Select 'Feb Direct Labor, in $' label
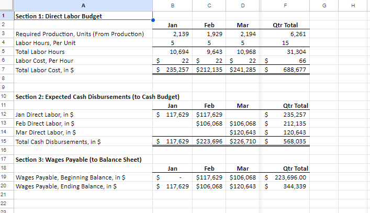This screenshot has height=213, width=370. click(83, 124)
